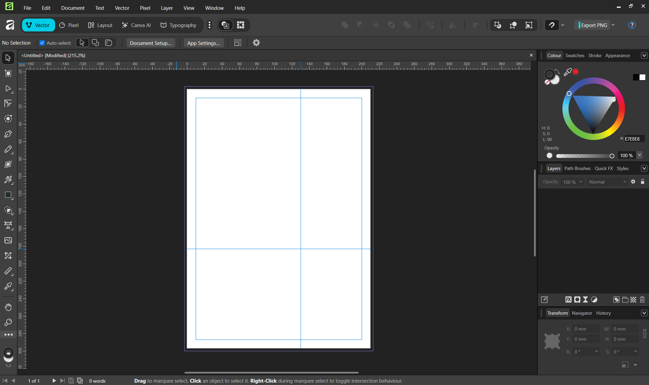This screenshot has height=385, width=649.
Task: Click the colour opacity slider handle
Action: [612, 156]
